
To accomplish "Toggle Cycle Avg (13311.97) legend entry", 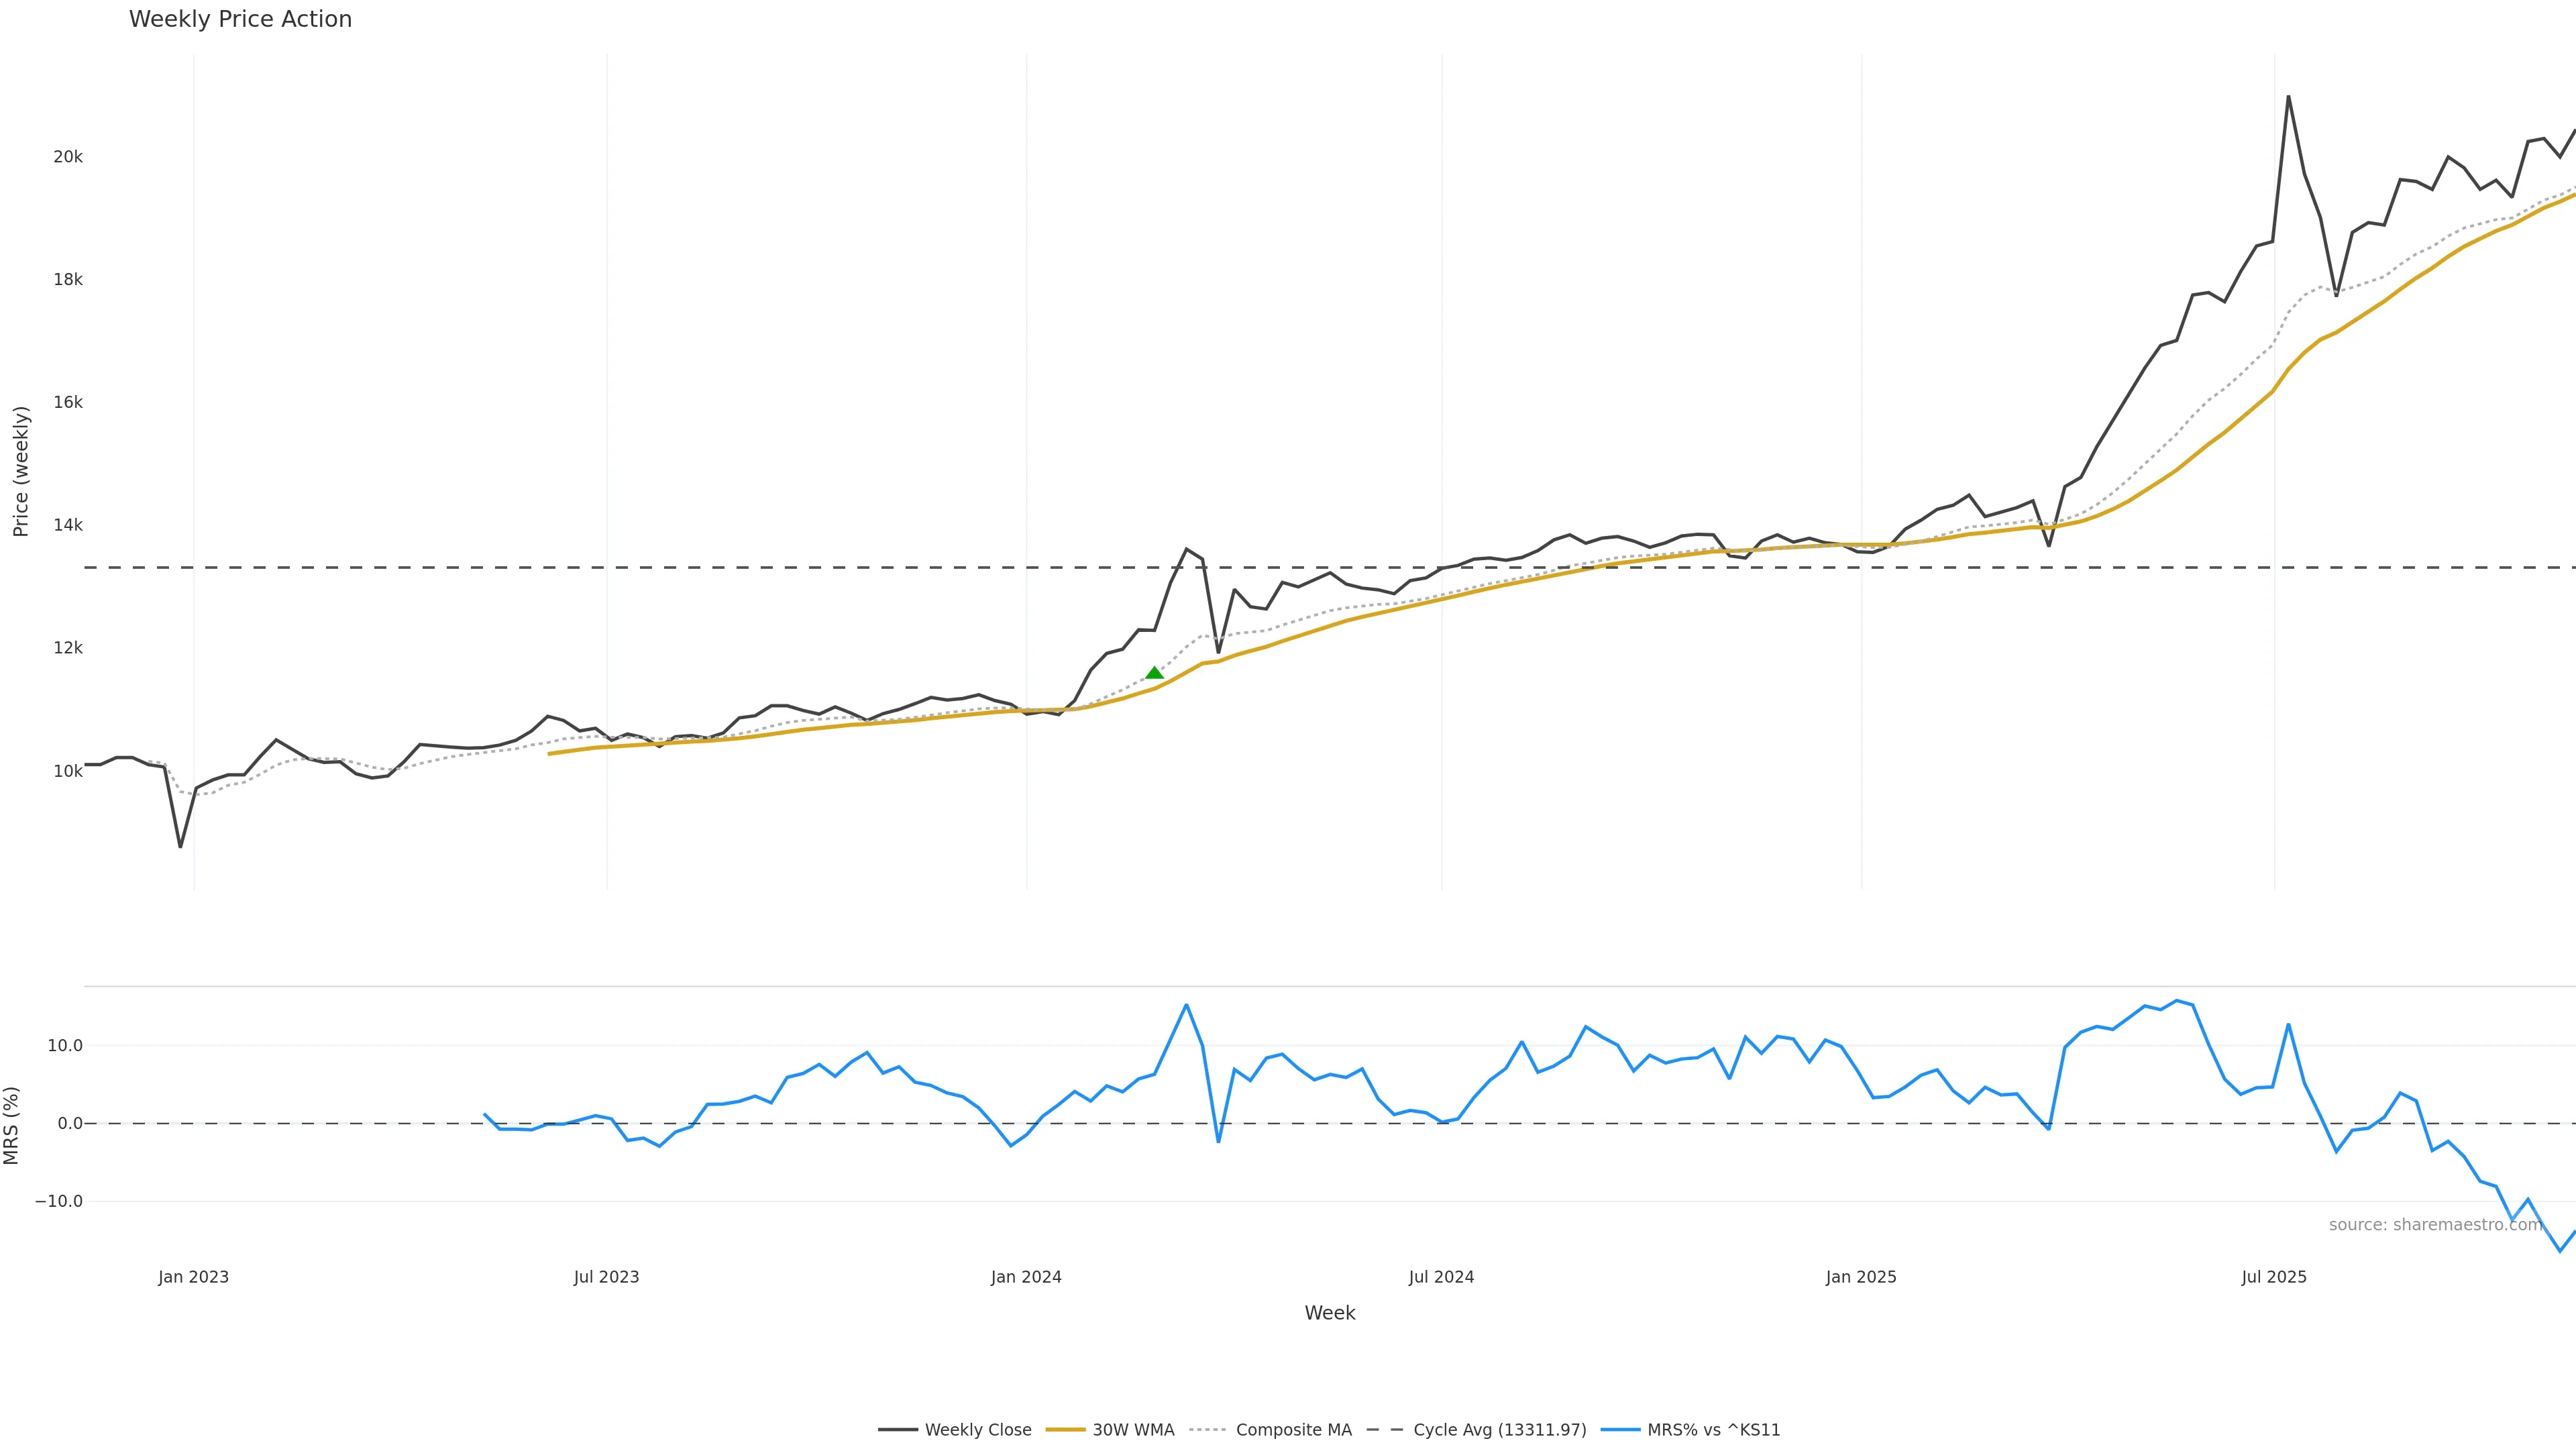I will pyautogui.click(x=1499, y=1430).
